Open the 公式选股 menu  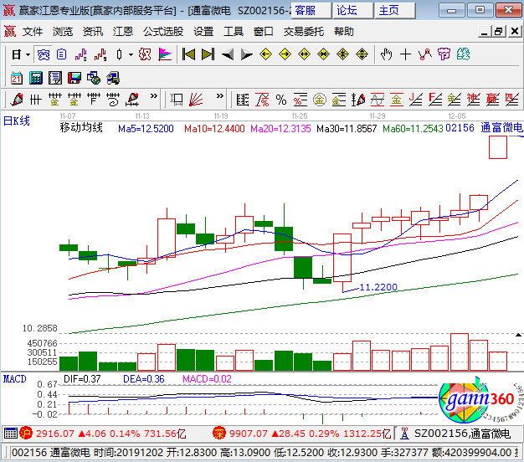(x=163, y=32)
